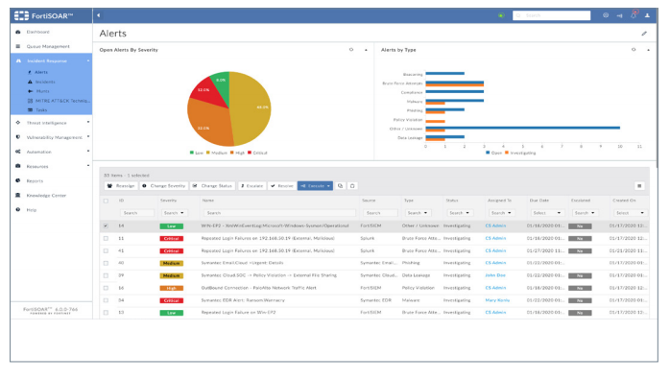
Task: Click the Reports sidebar icon
Action: (18, 180)
